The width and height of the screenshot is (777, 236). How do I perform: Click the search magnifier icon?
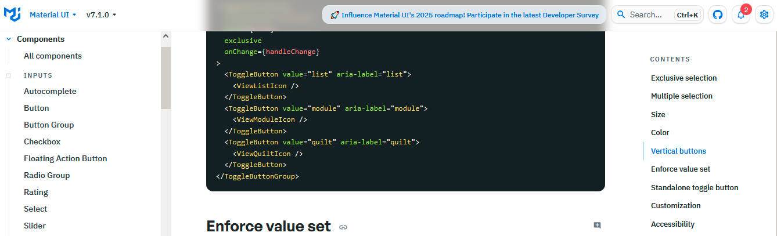621,14
